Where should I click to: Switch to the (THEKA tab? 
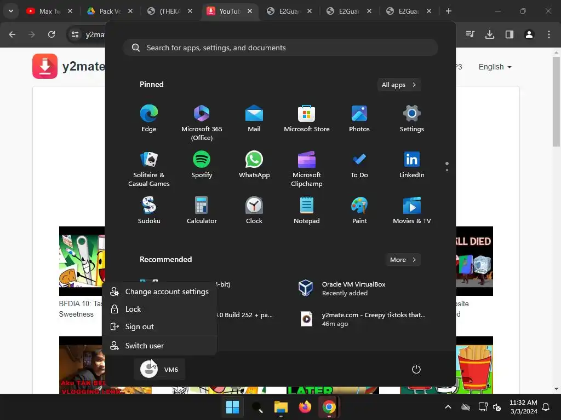pos(169,11)
